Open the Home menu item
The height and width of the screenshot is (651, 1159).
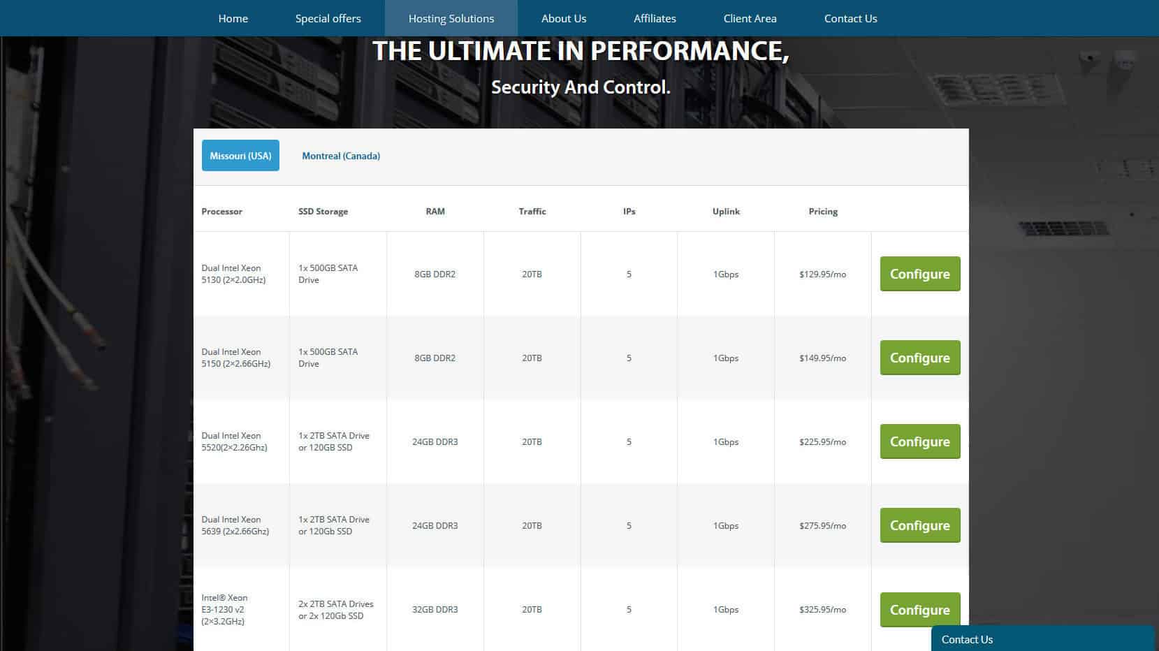click(233, 18)
